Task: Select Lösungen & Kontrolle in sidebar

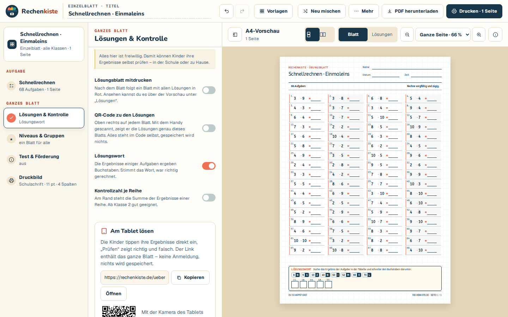Action: point(44,118)
